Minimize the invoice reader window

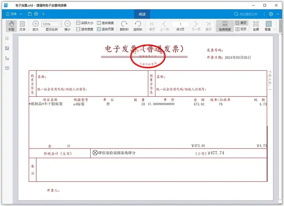253,5
